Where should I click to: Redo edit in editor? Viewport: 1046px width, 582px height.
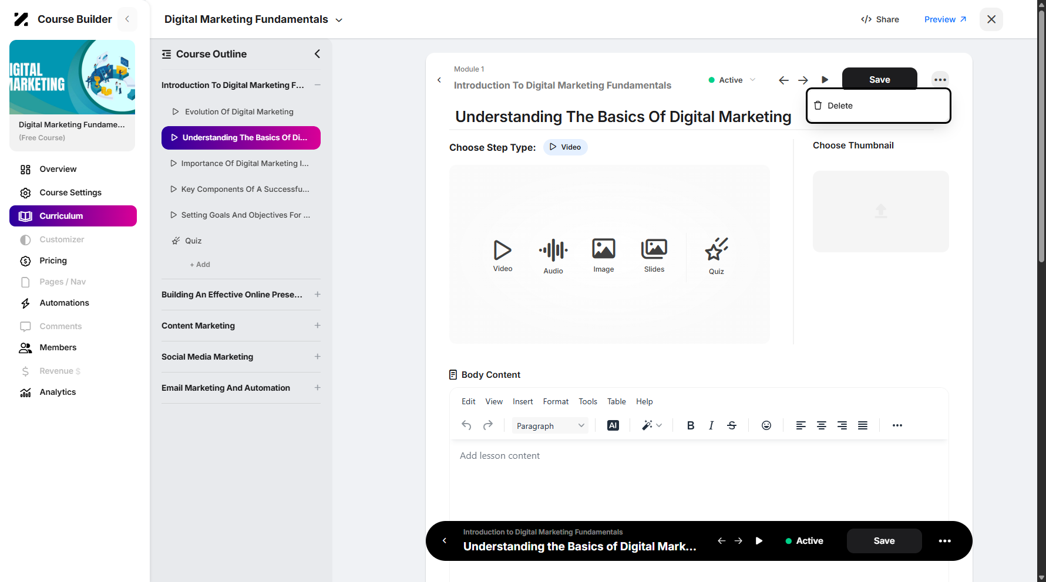click(x=488, y=425)
